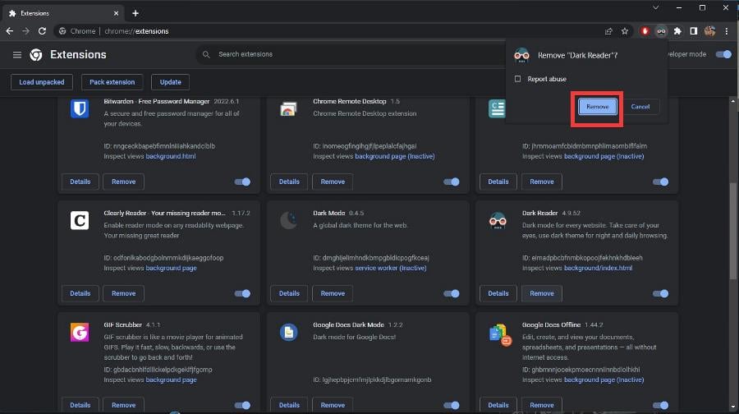Screen dimensions: 739x414
Task: Open Dark Mode service worker link
Action: click(x=391, y=268)
